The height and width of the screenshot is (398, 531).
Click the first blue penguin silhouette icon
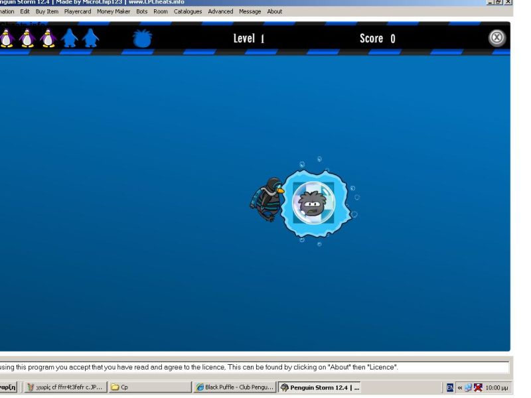pyautogui.click(x=70, y=38)
